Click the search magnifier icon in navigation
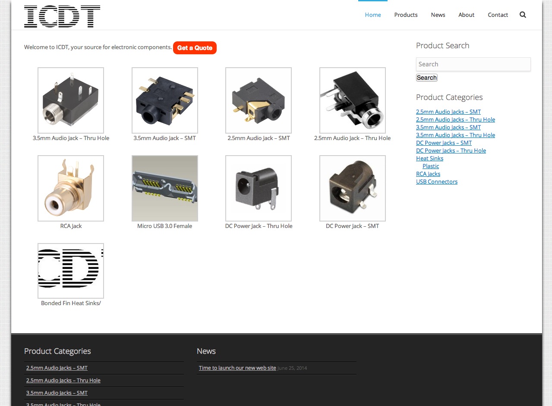The image size is (552, 406). pyautogui.click(x=523, y=15)
